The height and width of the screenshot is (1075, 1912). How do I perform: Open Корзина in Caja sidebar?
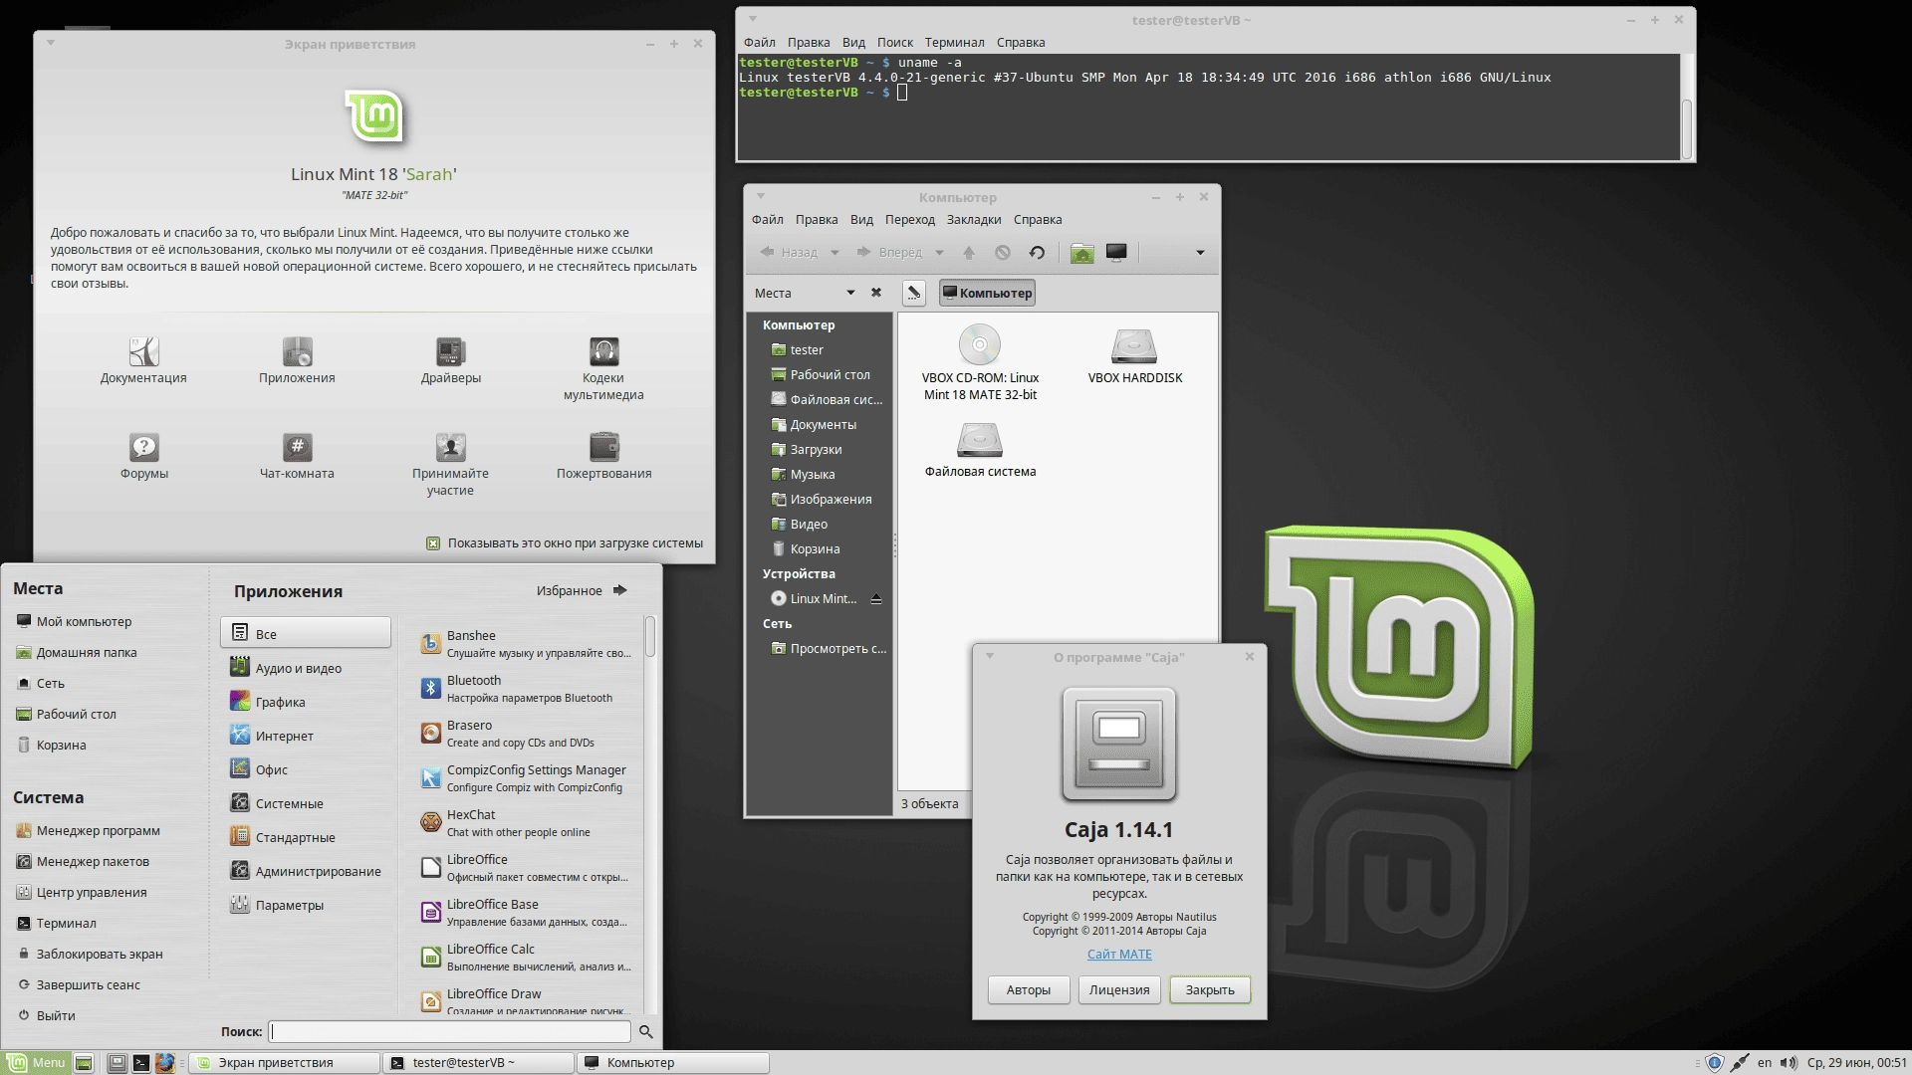pos(819,548)
